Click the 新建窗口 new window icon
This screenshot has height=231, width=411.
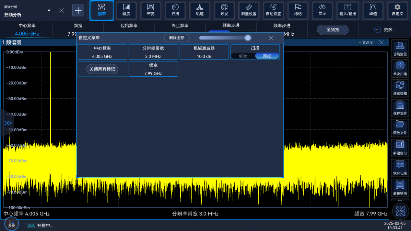pos(400,148)
